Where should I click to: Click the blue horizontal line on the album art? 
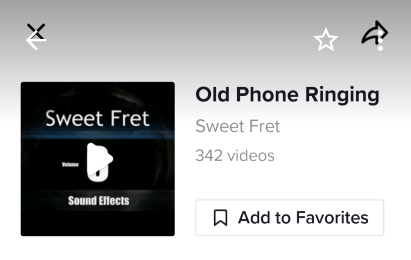coord(97,137)
